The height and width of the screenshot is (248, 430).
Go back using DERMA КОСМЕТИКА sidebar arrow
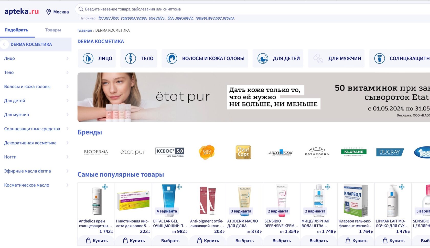click(x=4, y=44)
